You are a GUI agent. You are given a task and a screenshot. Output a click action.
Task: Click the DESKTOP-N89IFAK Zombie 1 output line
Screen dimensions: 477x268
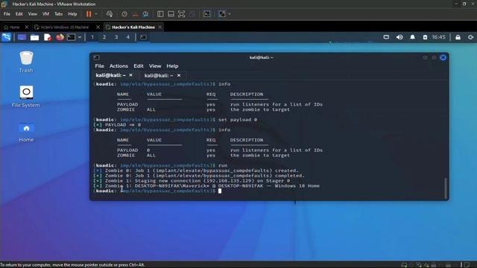[x=206, y=185]
